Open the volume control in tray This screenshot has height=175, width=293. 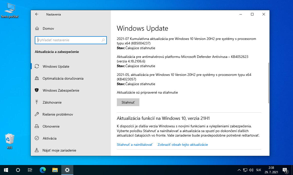coord(251,170)
